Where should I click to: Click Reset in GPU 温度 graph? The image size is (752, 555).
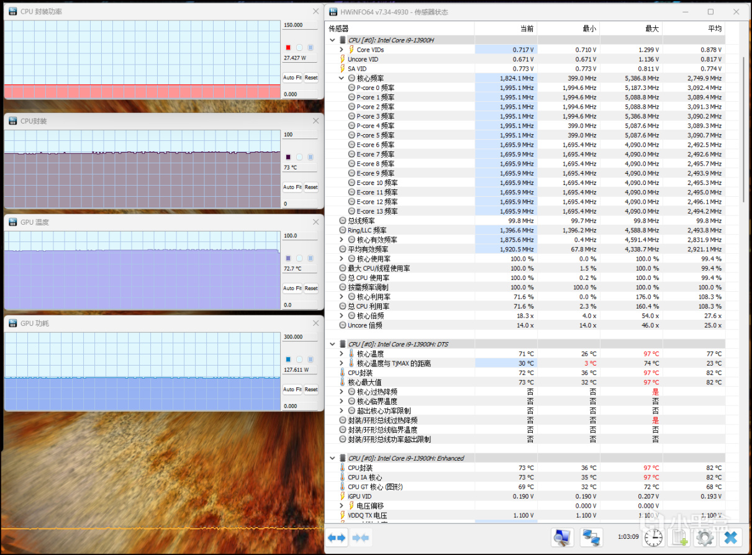coord(311,288)
